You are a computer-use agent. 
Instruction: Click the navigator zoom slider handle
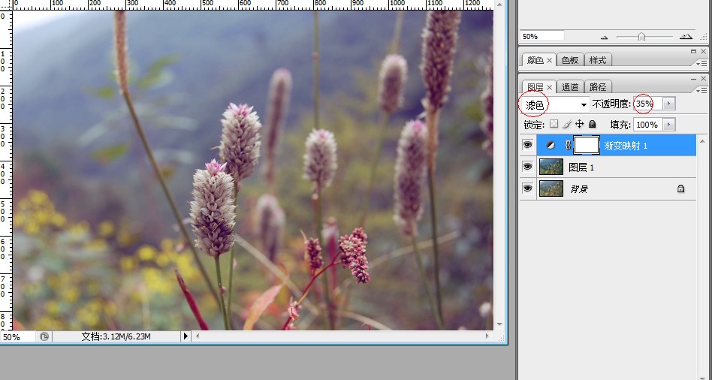pyautogui.click(x=641, y=36)
